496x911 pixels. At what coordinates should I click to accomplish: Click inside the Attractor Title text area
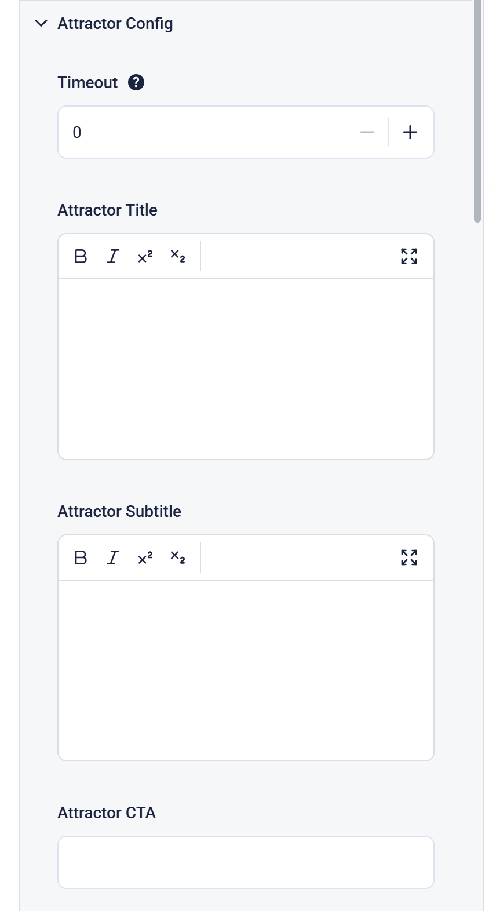tap(246, 369)
